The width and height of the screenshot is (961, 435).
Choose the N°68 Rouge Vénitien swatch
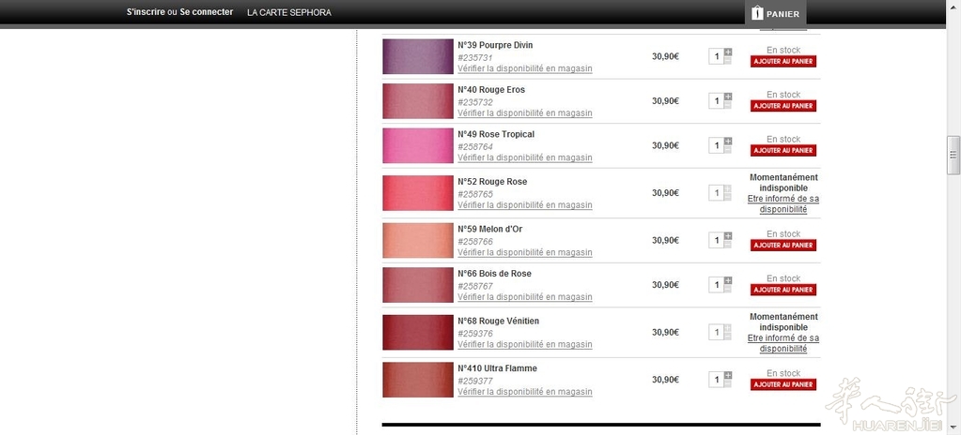point(418,332)
